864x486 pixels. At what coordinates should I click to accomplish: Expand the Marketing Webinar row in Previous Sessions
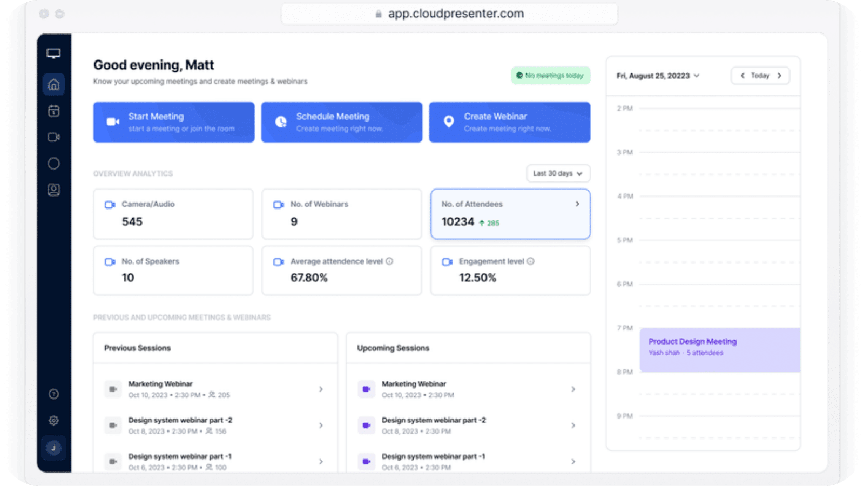321,389
